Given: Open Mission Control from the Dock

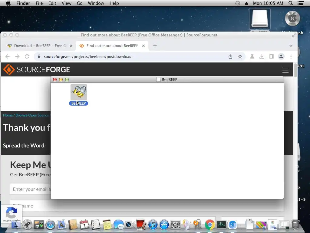Looking at the screenshot, I should 39,225.
